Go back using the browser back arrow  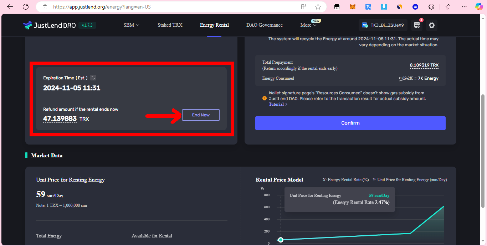[x=10, y=7]
